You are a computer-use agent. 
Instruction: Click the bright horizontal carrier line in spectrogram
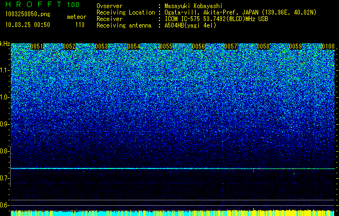click(x=172, y=168)
